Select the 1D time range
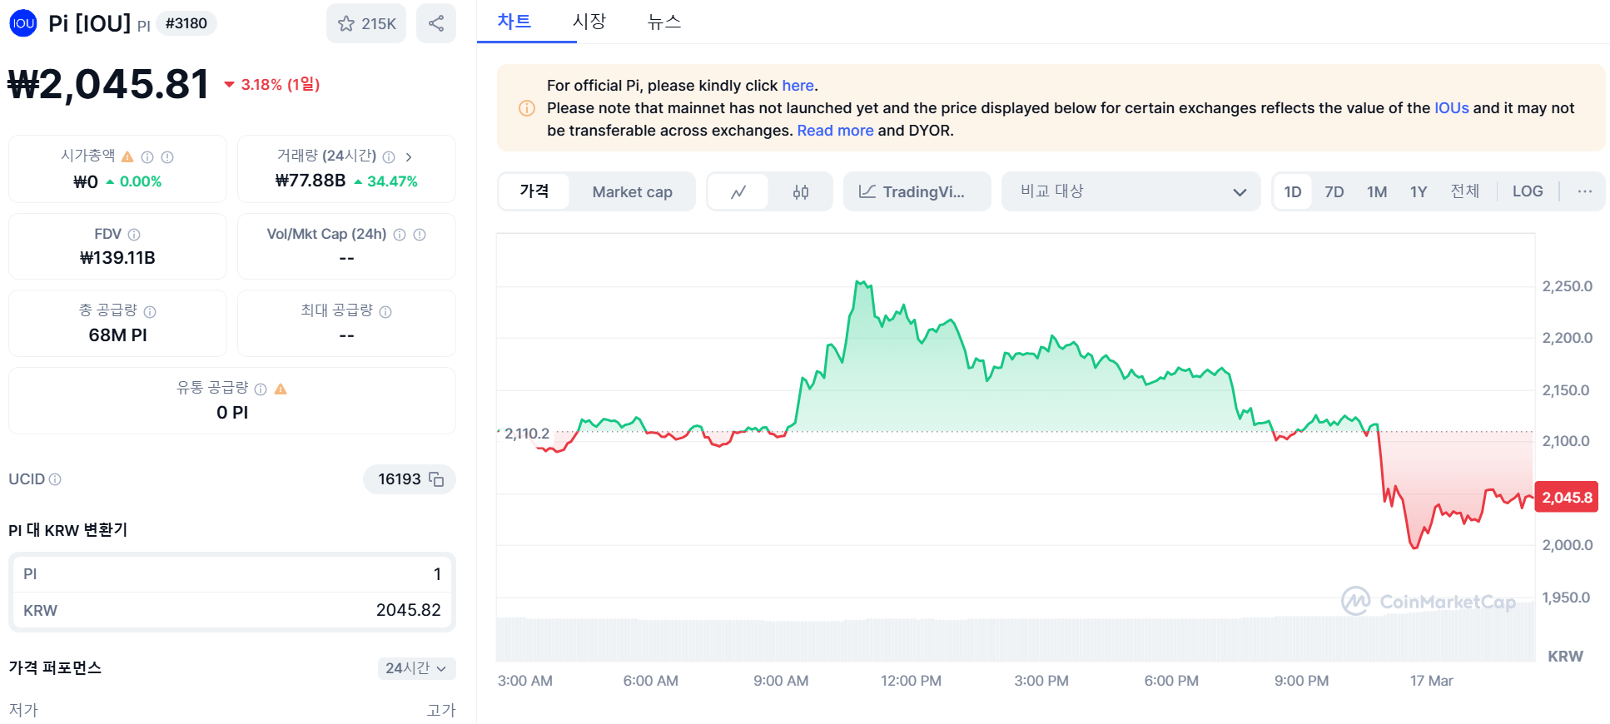Viewport: 1610px width, 724px height. click(1293, 192)
